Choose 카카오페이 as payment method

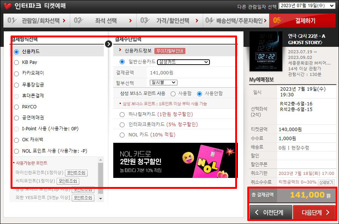pos(17,74)
